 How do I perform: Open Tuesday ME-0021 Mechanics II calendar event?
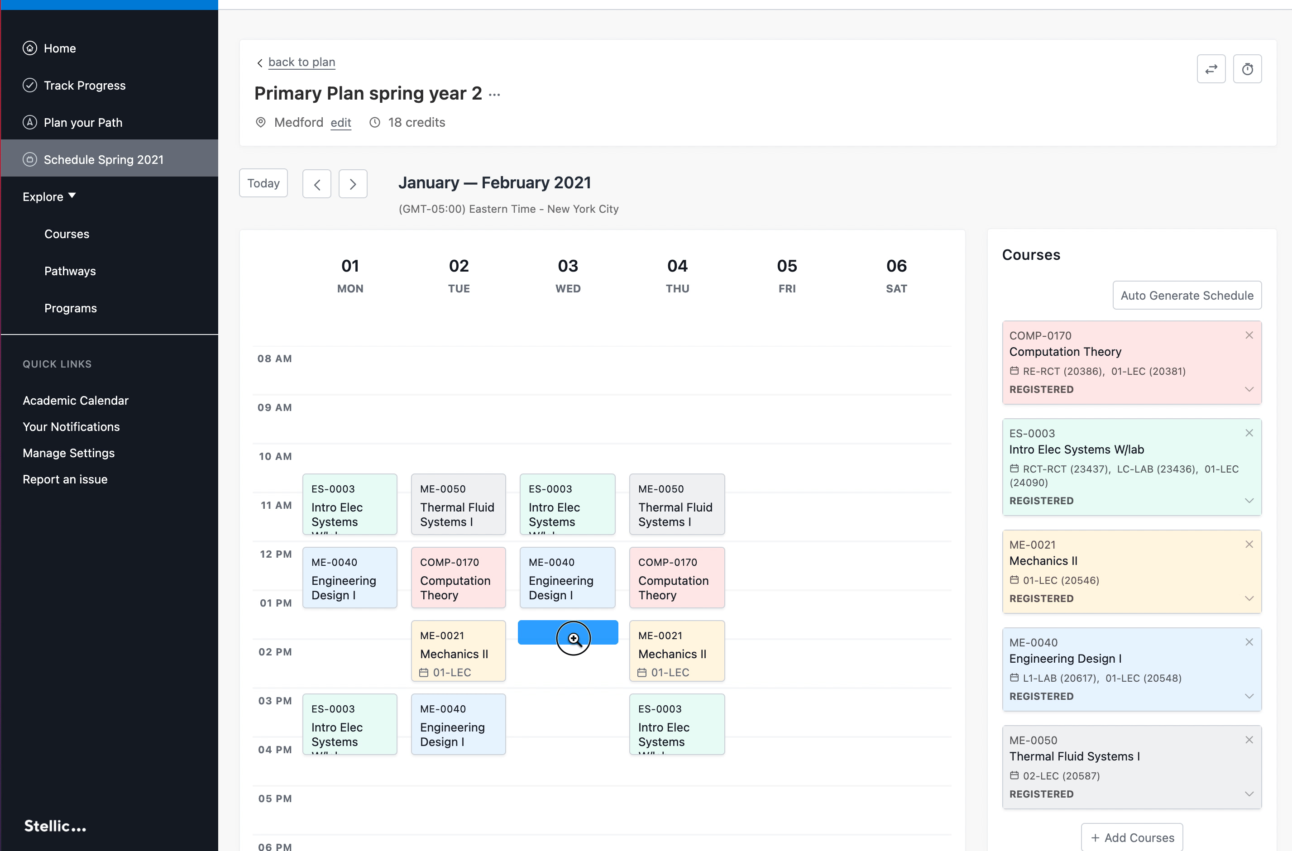(x=458, y=651)
